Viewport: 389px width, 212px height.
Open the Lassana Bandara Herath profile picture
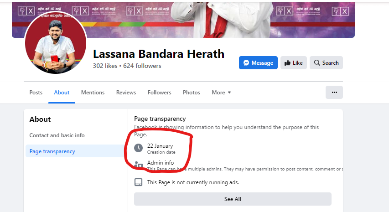coord(56,43)
